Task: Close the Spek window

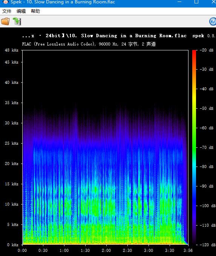Action: 214,2
